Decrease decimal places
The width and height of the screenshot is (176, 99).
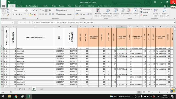pyautogui.click(x=90, y=14)
